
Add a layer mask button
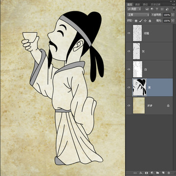(146, 173)
